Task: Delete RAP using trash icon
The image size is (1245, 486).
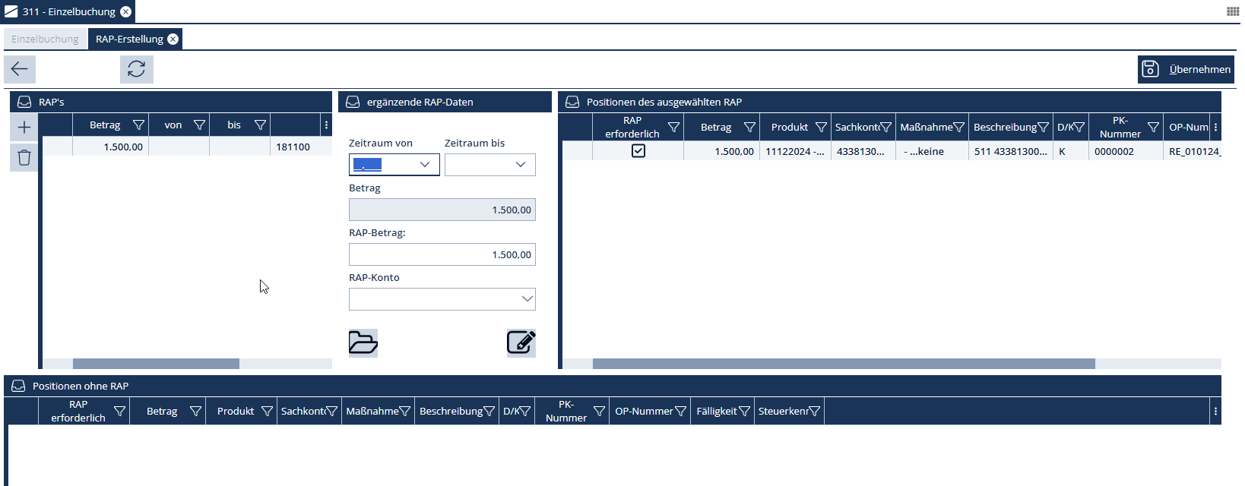Action: [24, 157]
